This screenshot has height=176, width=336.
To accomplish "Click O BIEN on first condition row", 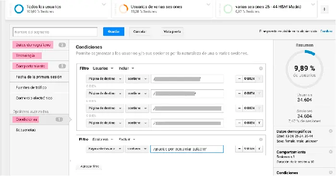I will click(x=249, y=79).
